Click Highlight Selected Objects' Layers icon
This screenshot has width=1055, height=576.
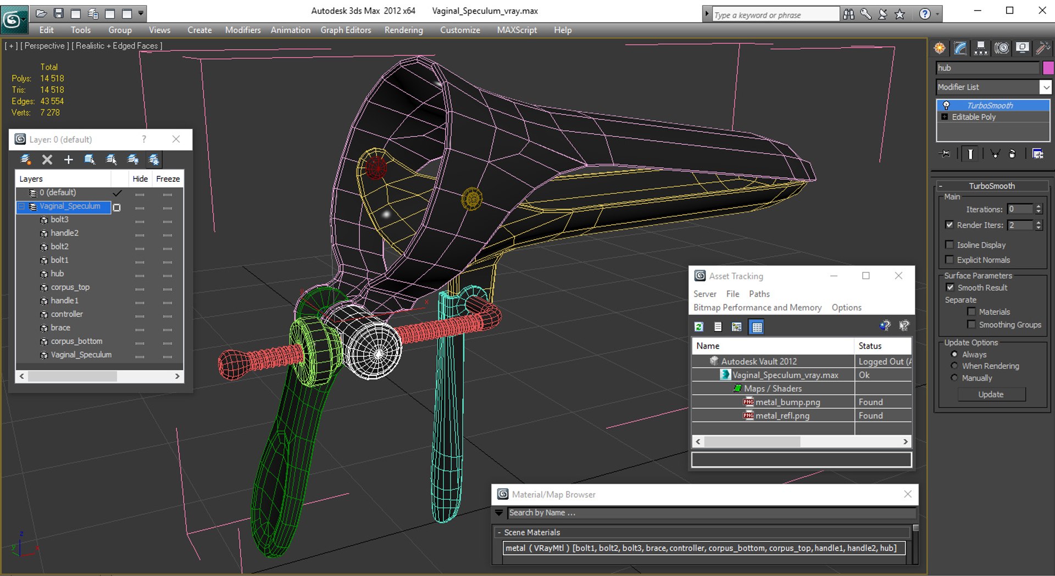(x=111, y=160)
